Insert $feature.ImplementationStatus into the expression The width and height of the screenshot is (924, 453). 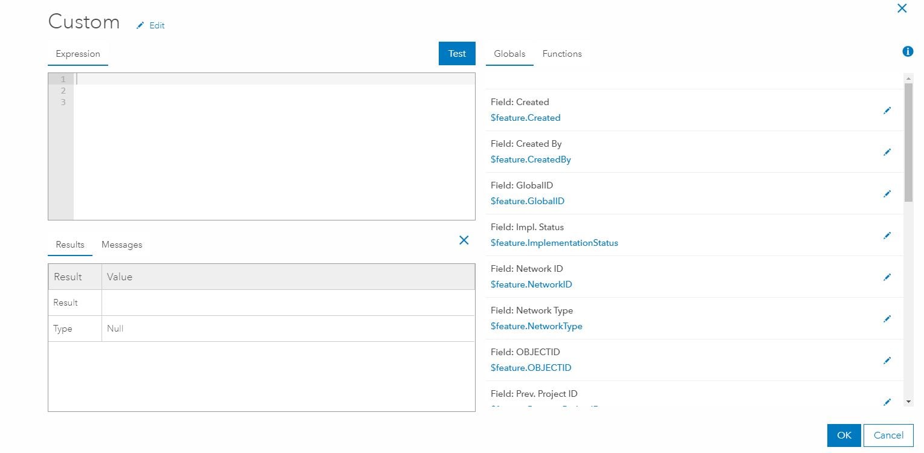pos(554,243)
